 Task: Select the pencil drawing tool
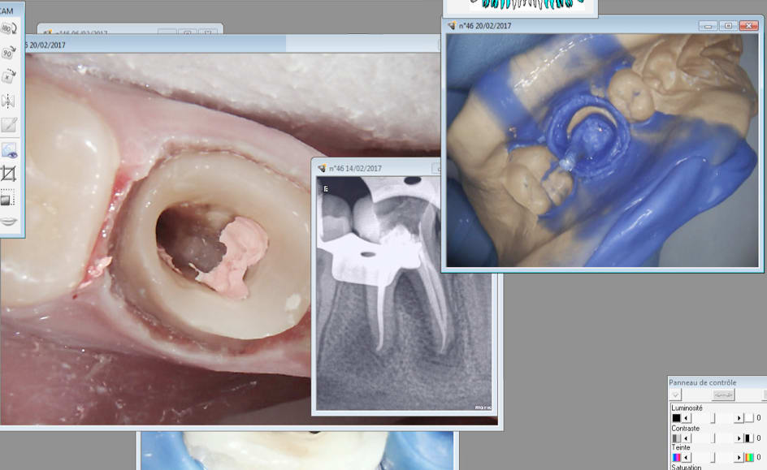[9, 125]
